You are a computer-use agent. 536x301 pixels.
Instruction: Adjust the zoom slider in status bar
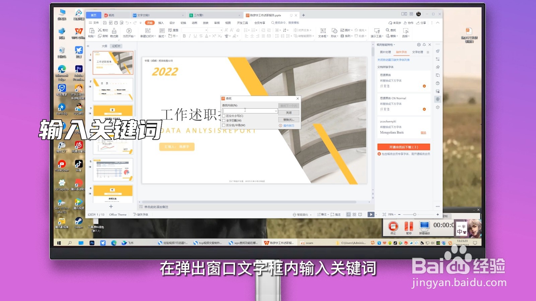click(414, 214)
